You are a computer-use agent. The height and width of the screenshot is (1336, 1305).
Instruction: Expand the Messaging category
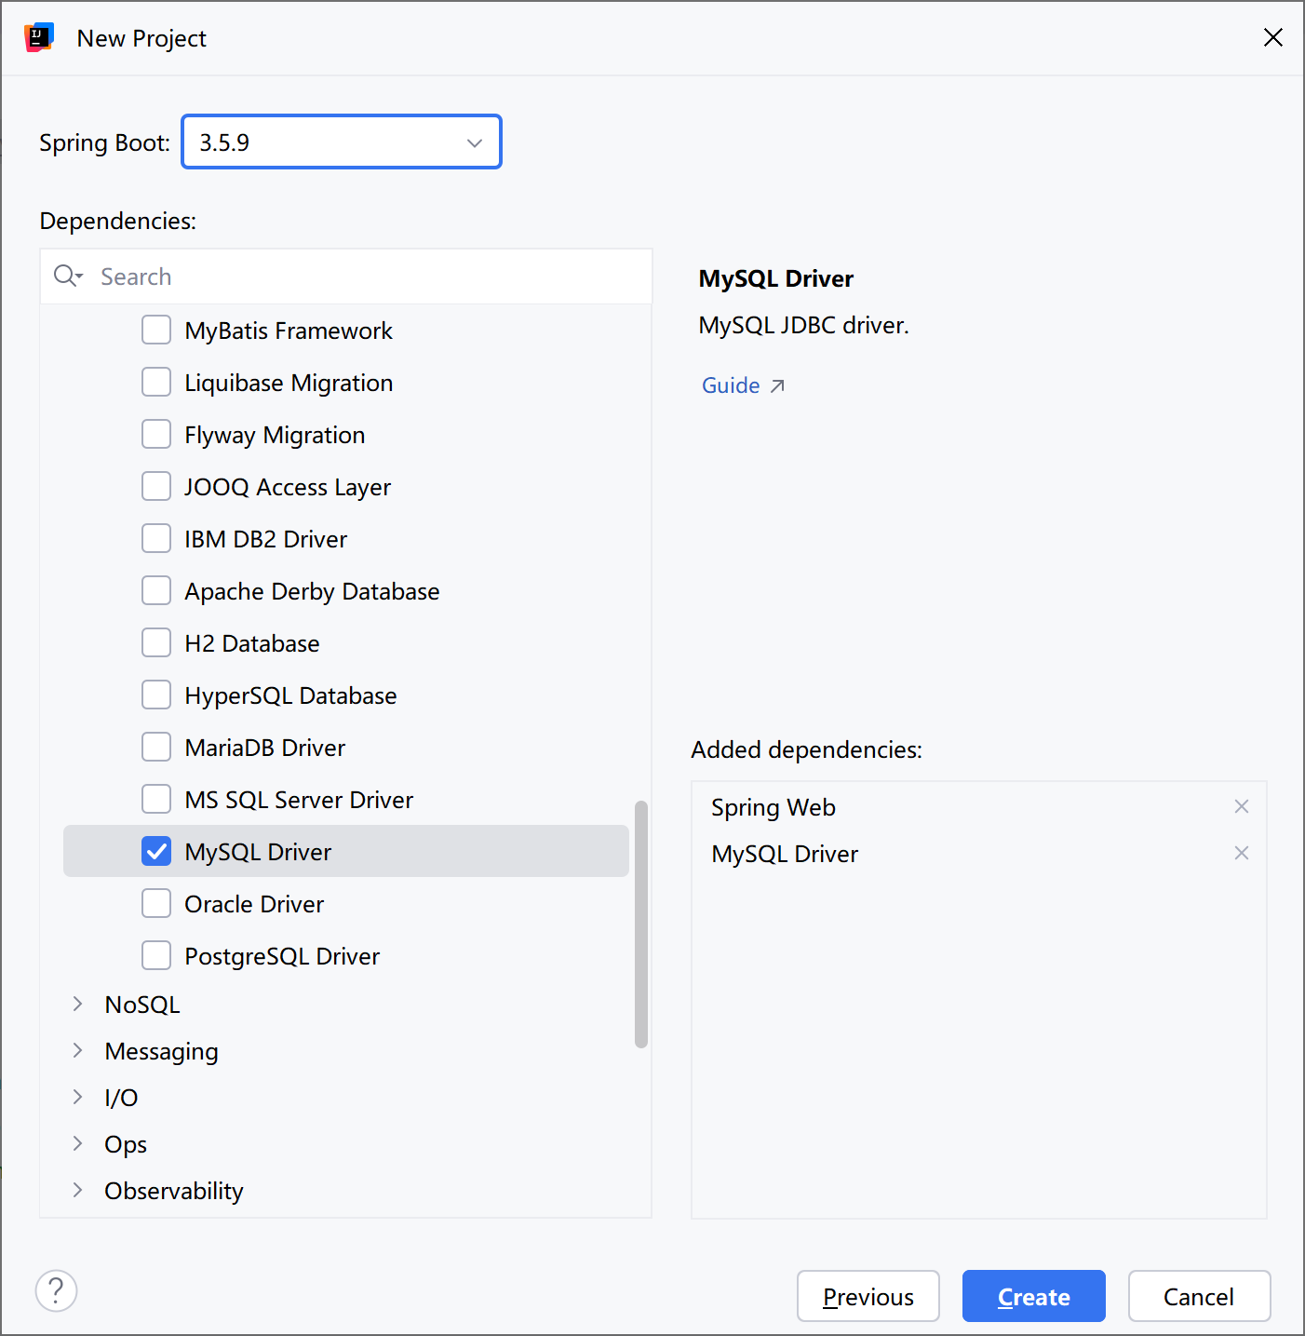tap(78, 1050)
